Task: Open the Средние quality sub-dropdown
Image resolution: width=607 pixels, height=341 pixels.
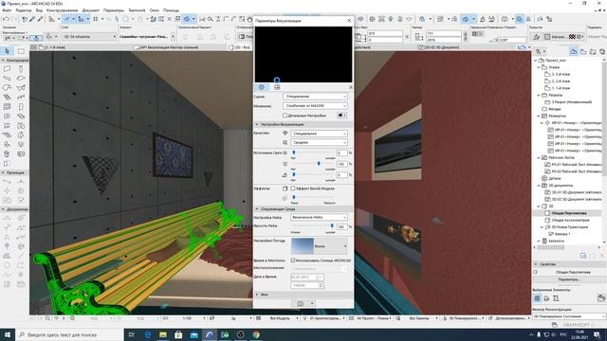Action: click(319, 142)
